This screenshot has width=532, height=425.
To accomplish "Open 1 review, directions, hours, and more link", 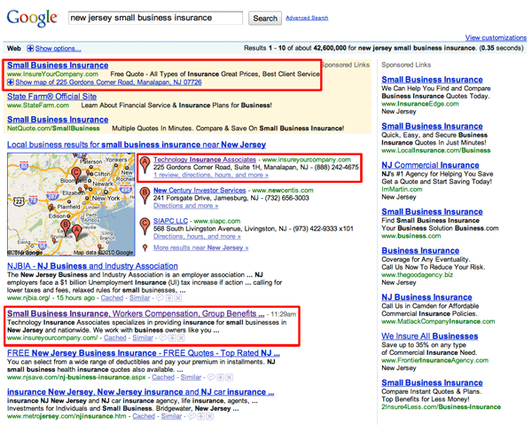I will (211, 175).
